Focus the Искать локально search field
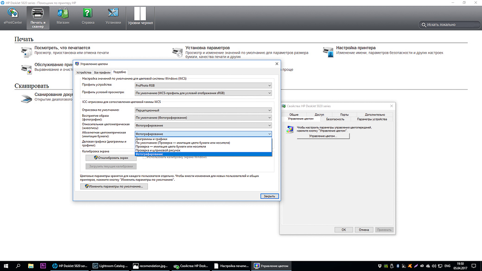This screenshot has height=271, width=482. pyautogui.click(x=450, y=25)
